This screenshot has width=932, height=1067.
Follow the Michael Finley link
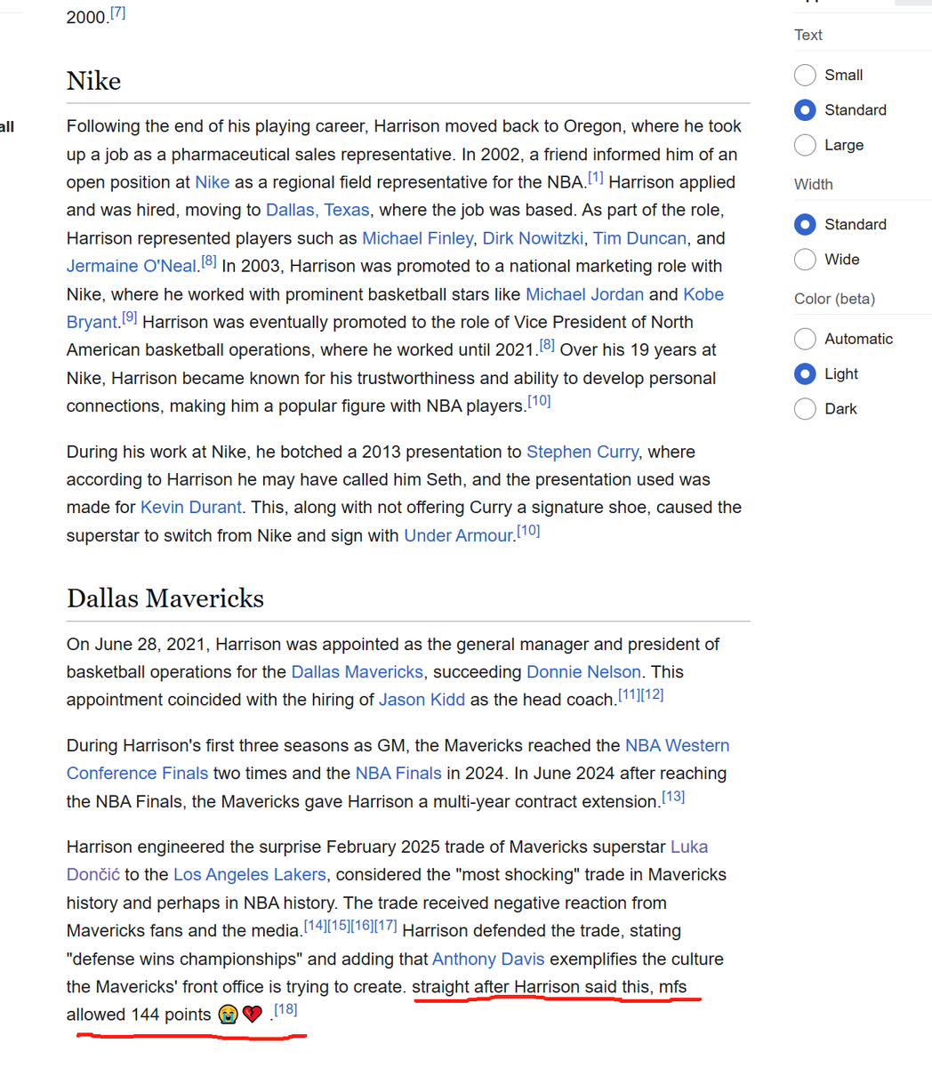click(417, 238)
